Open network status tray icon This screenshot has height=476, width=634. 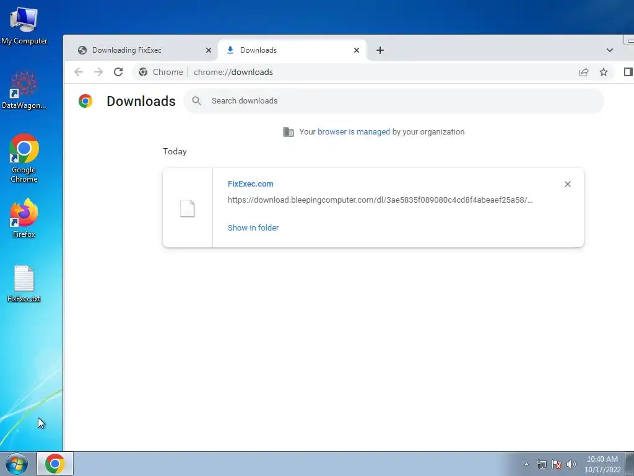(x=541, y=465)
